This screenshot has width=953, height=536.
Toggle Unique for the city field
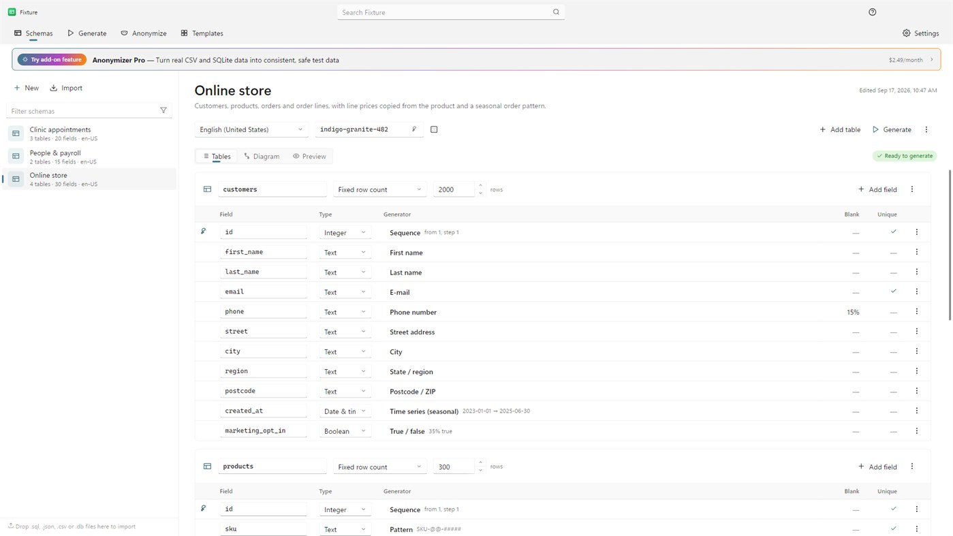(894, 352)
